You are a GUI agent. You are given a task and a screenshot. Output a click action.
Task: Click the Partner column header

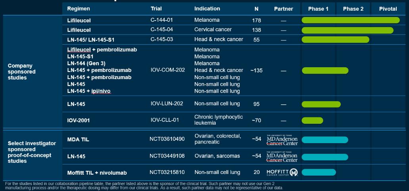(284, 9)
